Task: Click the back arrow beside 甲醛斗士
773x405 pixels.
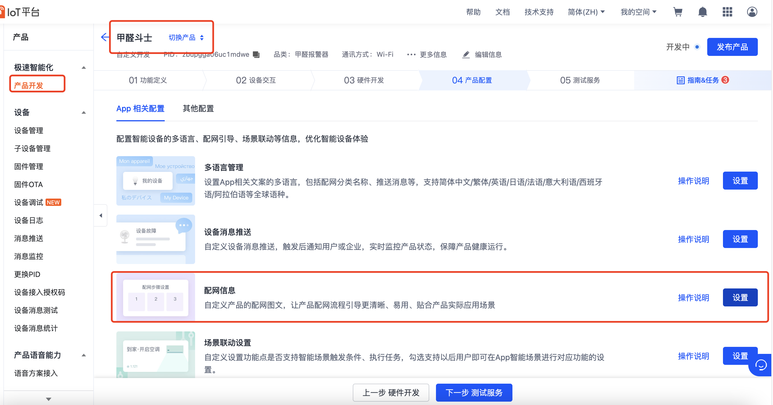Action: (105, 37)
